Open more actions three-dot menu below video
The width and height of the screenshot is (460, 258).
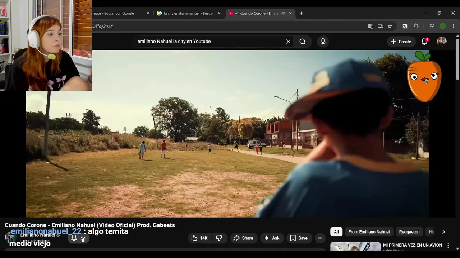tap(320, 238)
